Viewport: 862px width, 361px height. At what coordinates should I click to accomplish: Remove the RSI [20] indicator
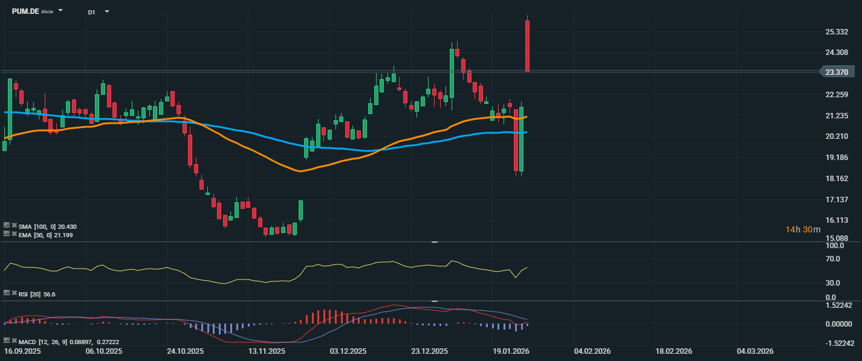(14, 293)
